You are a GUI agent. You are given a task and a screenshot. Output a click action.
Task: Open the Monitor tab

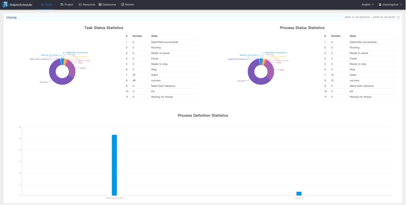127,5
